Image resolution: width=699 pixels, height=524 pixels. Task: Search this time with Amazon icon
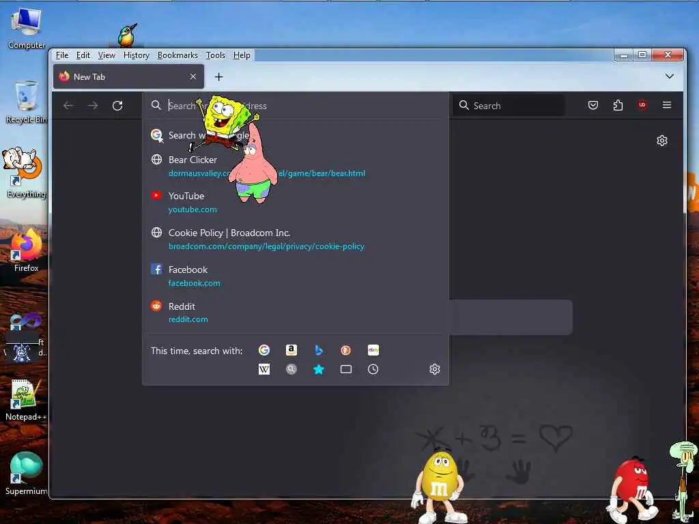[x=291, y=350]
